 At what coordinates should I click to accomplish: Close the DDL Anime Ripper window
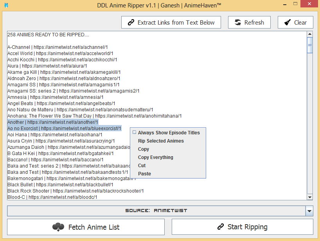click(309, 4)
